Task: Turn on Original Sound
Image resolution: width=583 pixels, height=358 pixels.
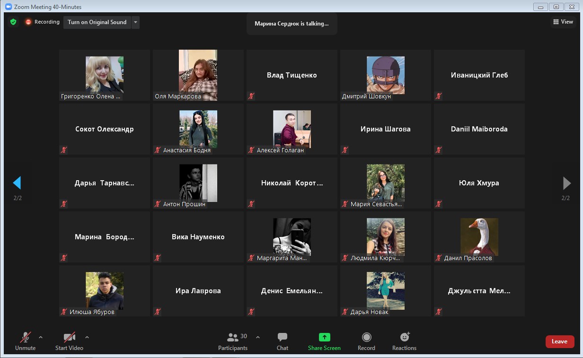Action: click(x=97, y=22)
